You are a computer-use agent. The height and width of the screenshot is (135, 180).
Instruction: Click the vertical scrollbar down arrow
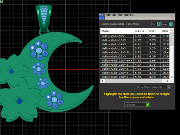[x=172, y=77]
